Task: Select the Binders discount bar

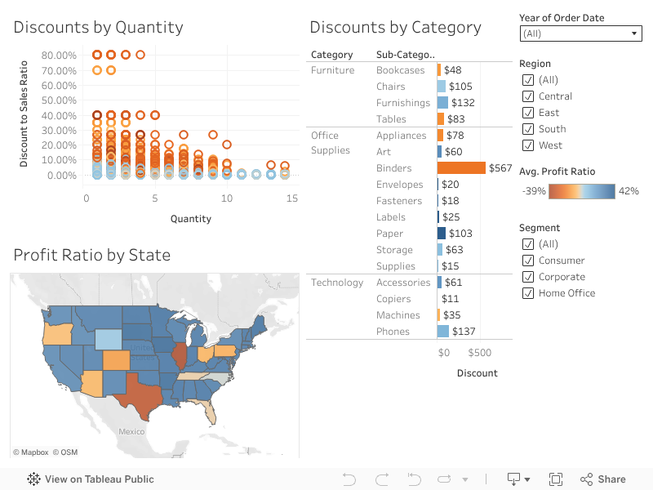Action: (461, 168)
